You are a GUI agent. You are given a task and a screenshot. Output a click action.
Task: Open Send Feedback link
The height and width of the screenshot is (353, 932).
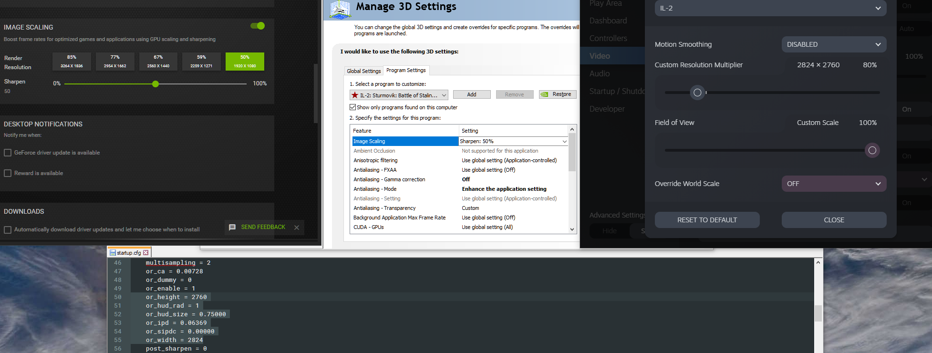click(263, 227)
